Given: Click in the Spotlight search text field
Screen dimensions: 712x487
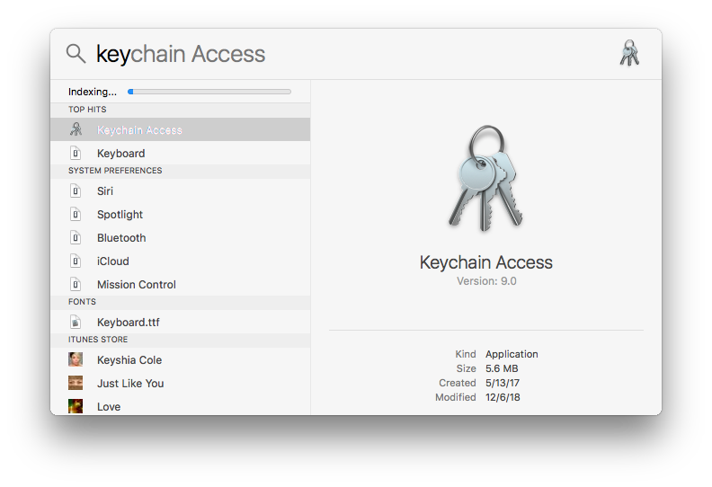Looking at the screenshot, I should [354, 54].
